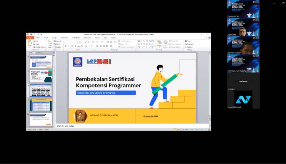Switch to the Transitions ribbon tab

[64, 38]
